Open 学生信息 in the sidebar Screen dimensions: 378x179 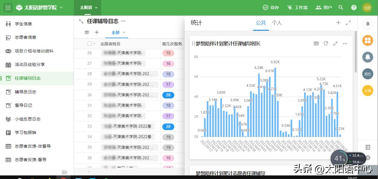click(x=37, y=23)
